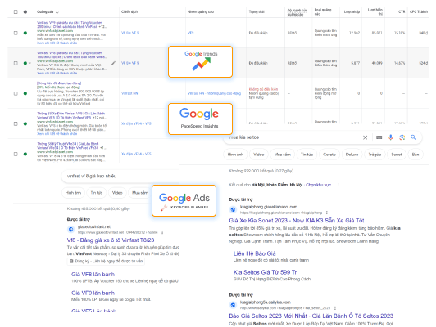Image resolution: width=436 pixels, height=327 pixels.
Task: Open the 'Kia Seltos Giá Từ 599 Tr' sitelink
Action: click(265, 272)
